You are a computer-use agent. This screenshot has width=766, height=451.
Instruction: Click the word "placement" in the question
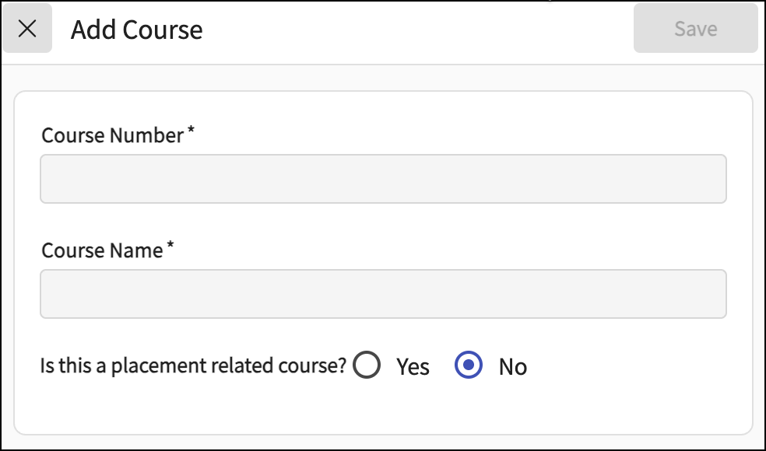[x=148, y=366]
